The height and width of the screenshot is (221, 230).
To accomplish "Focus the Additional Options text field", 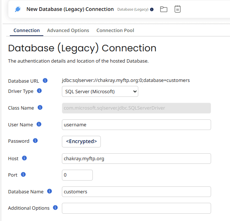I will click(136, 208).
